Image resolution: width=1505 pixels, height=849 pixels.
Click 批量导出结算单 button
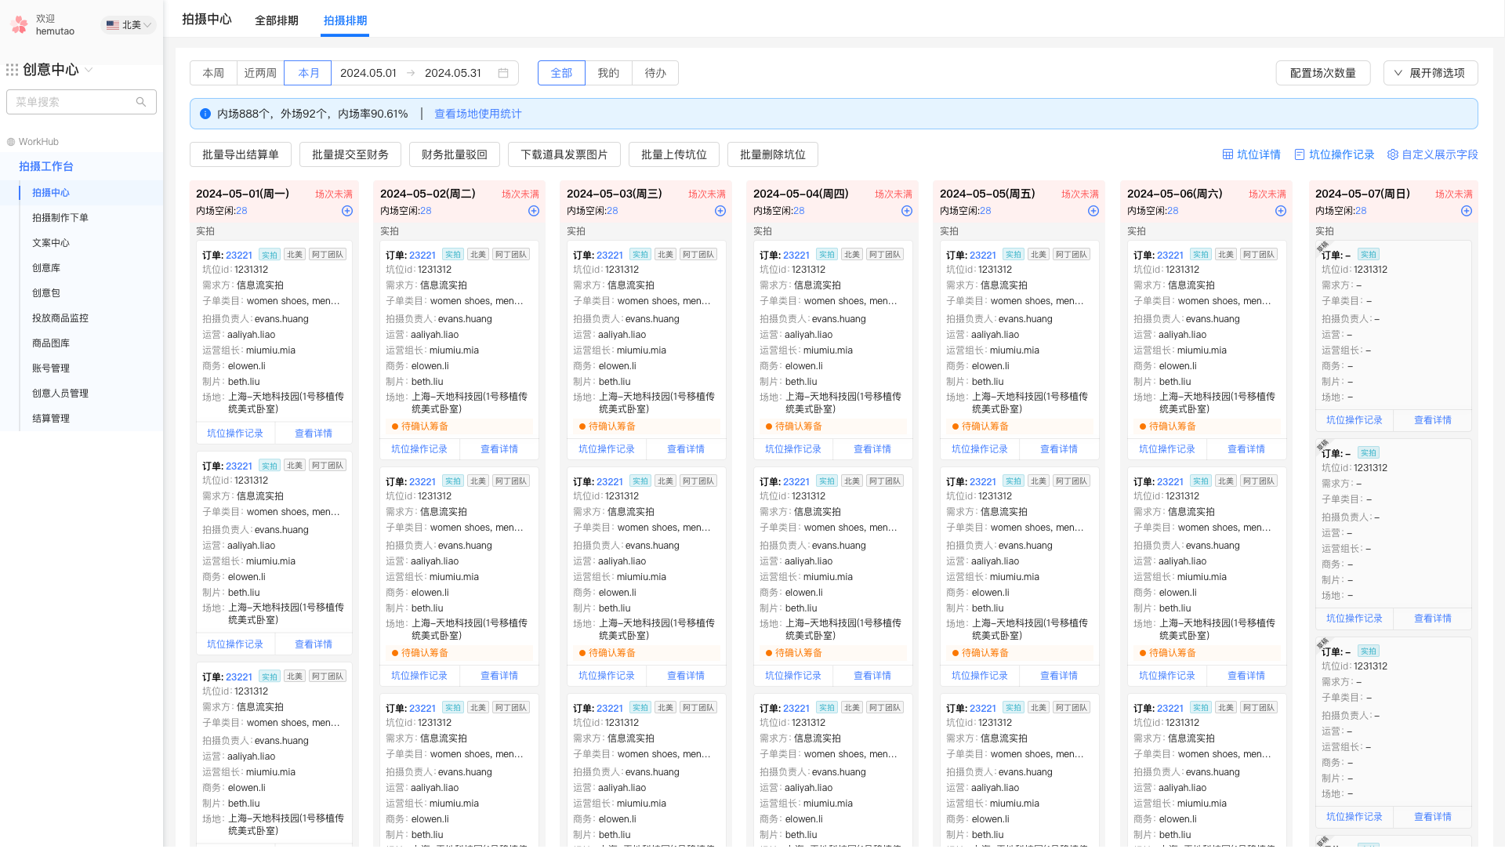click(x=241, y=154)
